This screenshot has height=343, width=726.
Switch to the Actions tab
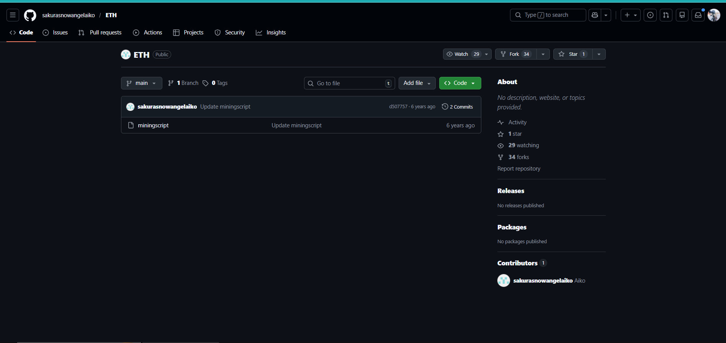(147, 33)
